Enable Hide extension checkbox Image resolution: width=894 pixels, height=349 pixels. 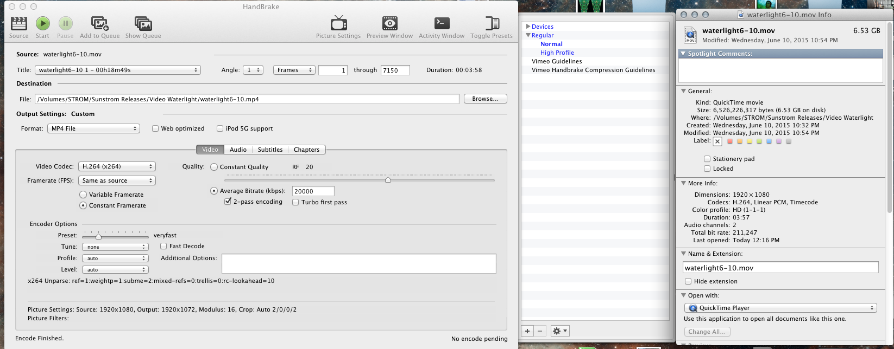point(688,281)
